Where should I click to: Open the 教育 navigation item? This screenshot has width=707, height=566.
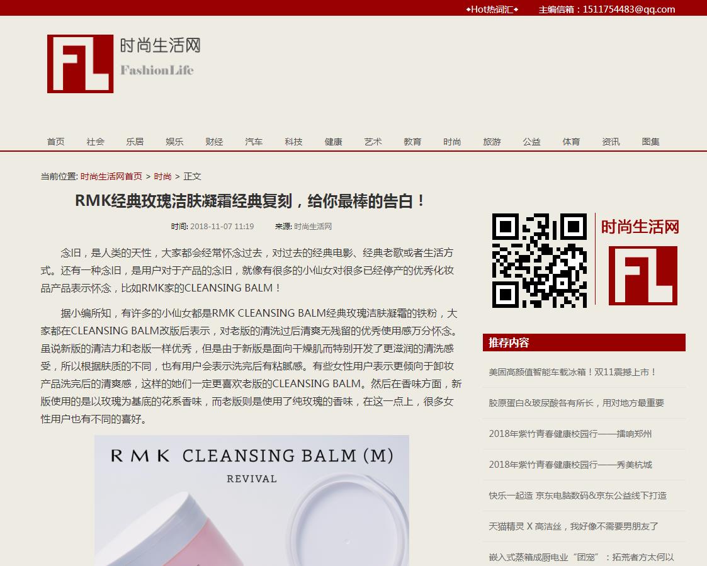(412, 142)
